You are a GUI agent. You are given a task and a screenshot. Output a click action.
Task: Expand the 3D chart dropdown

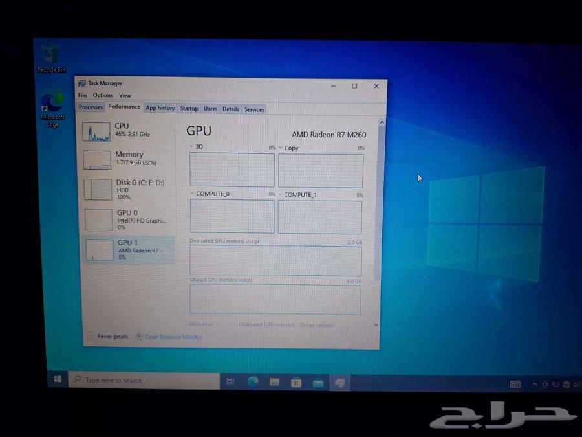click(192, 146)
